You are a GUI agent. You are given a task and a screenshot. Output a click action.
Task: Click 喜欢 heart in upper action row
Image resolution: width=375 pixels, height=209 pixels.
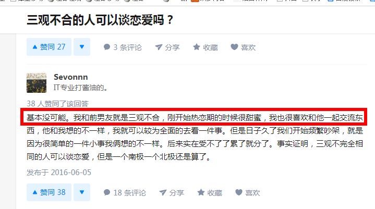(243, 47)
